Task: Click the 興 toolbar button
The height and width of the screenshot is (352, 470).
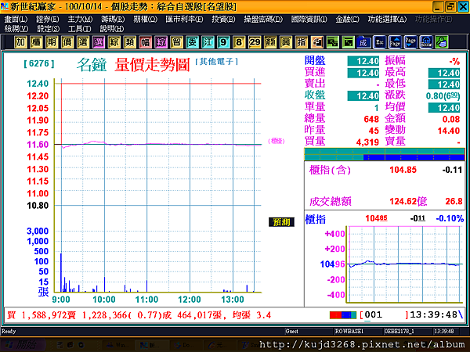Action: tap(286, 42)
